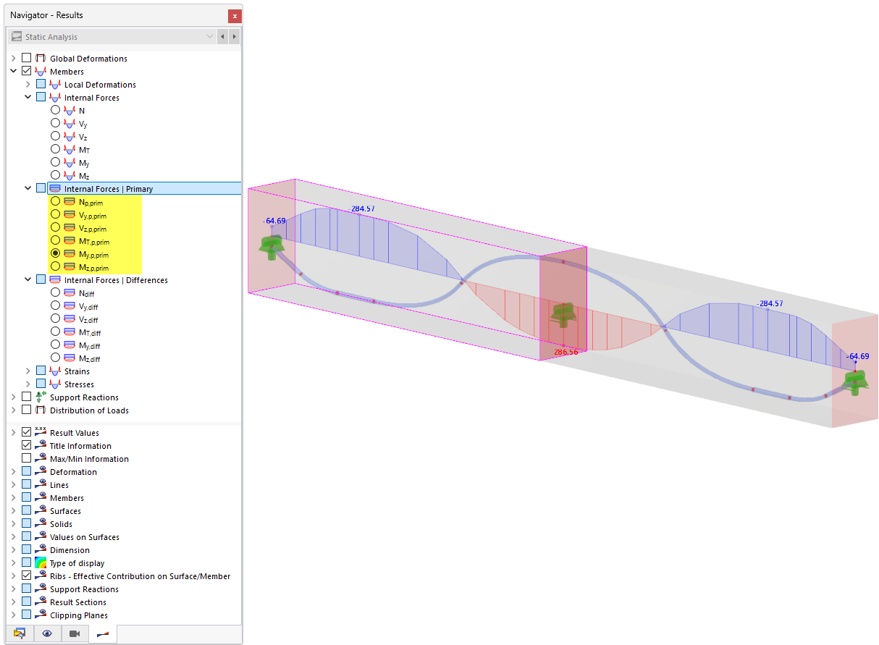Go to next loading case with right arrow
The height and width of the screenshot is (645, 879).
(234, 36)
